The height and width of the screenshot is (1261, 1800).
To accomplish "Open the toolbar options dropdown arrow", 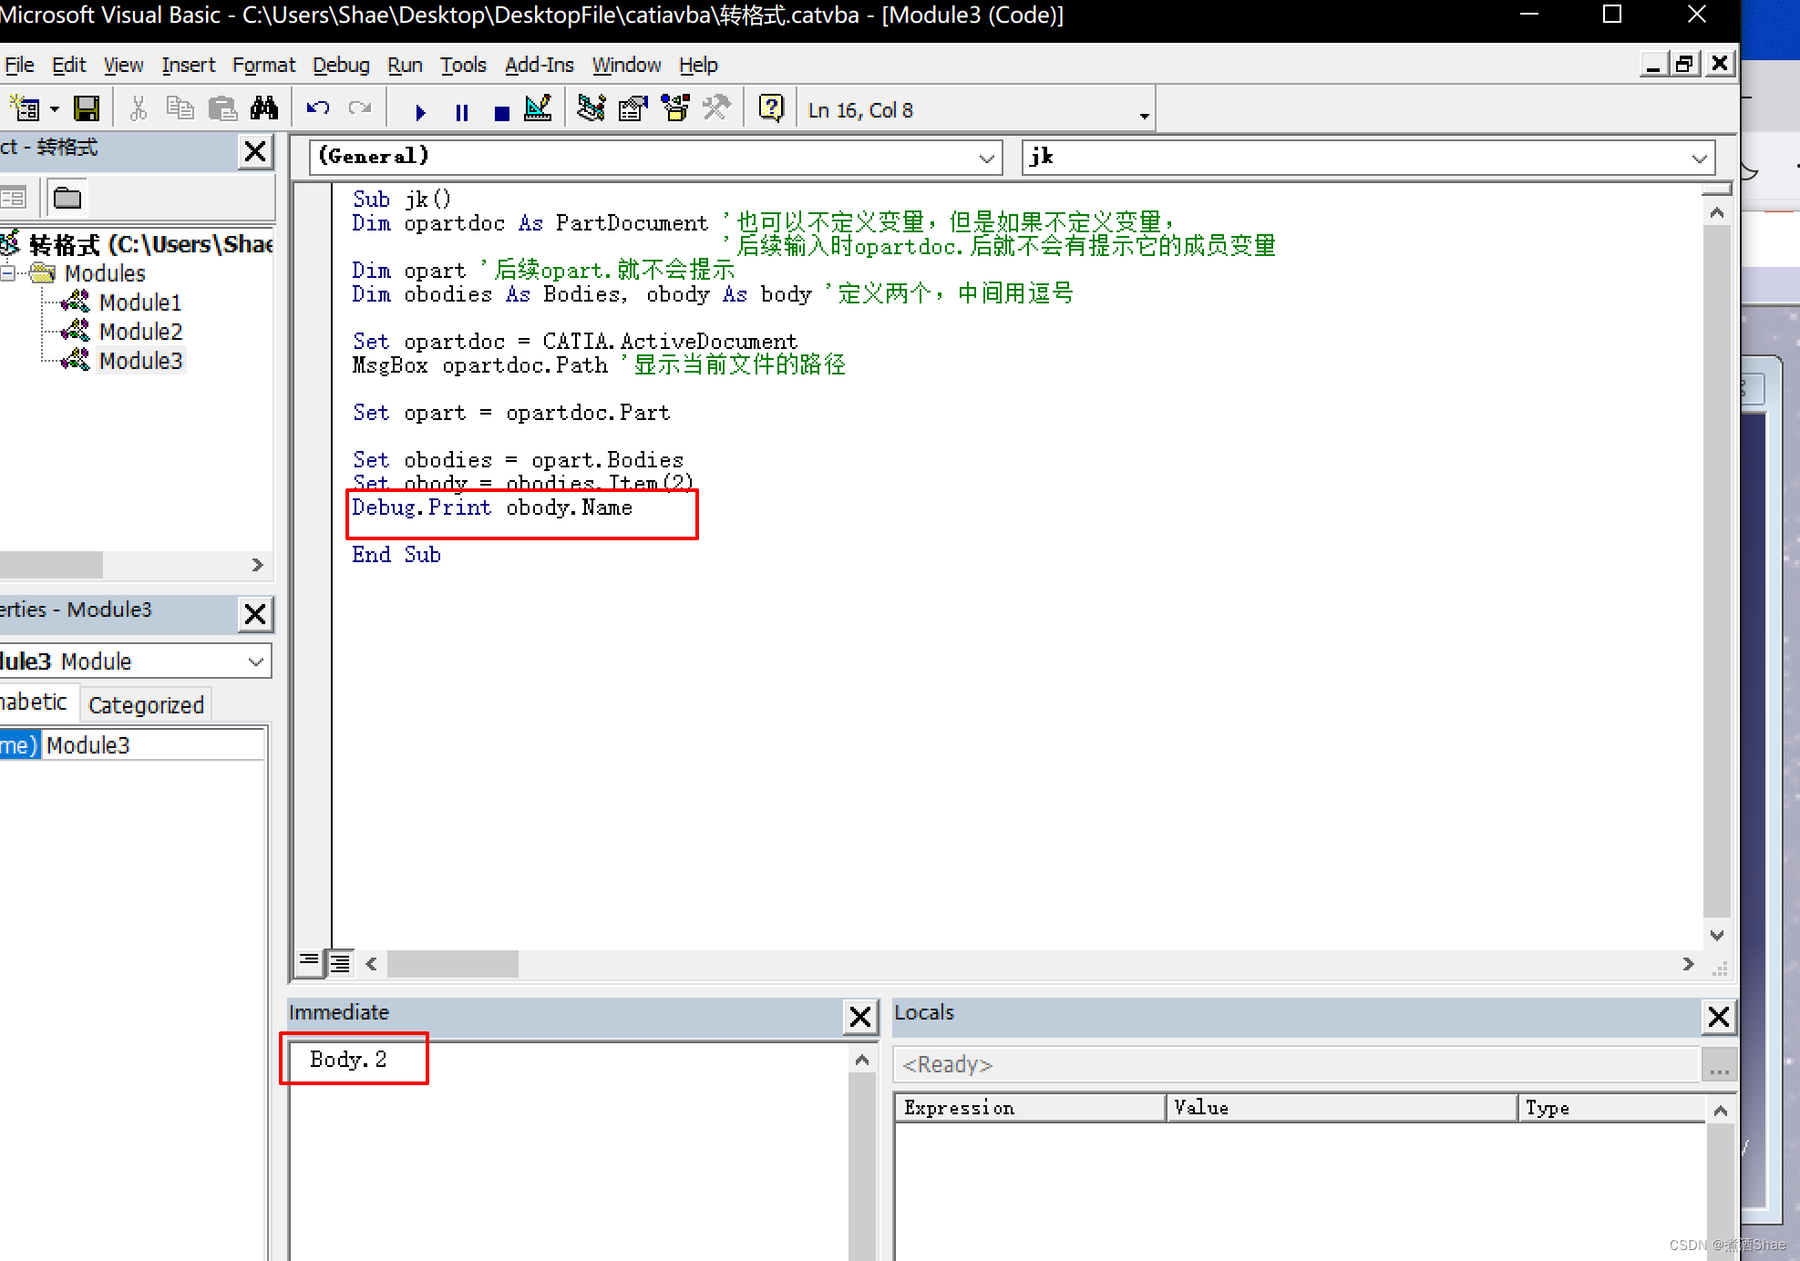I will click(x=1144, y=116).
